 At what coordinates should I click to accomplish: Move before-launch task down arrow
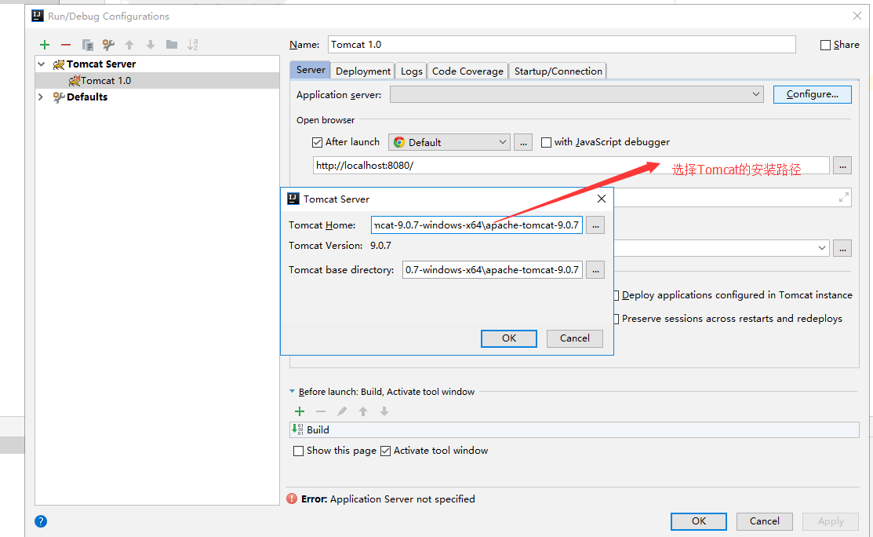pyautogui.click(x=384, y=411)
